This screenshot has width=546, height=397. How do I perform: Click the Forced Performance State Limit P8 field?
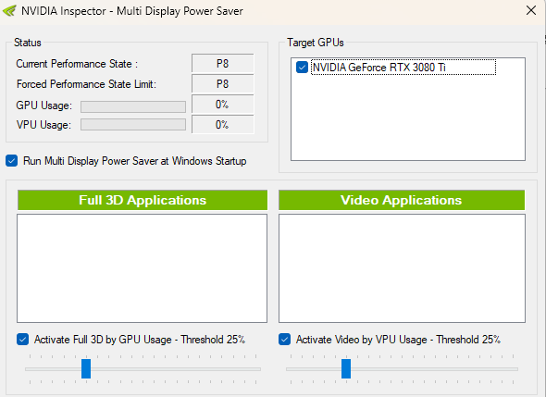tap(222, 83)
